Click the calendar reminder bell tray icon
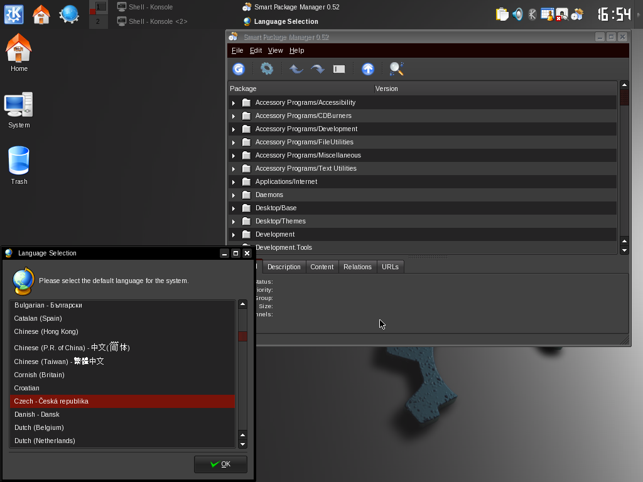643x482 pixels. [x=547, y=14]
